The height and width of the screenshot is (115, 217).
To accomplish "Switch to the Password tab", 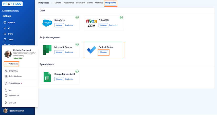I will point(80,3).
